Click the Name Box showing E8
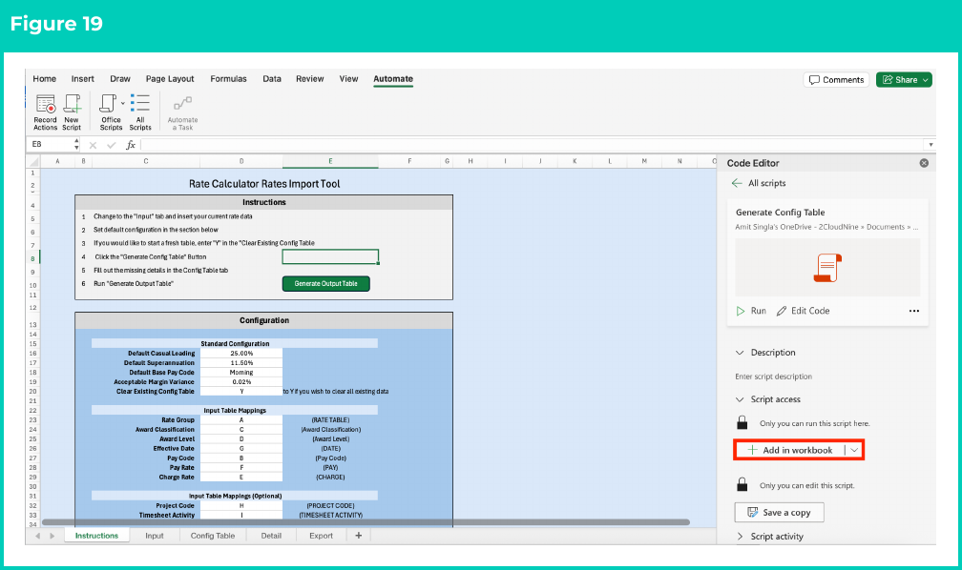The height and width of the screenshot is (570, 962). 49,144
